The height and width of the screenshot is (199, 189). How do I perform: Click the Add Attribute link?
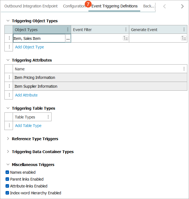pyautogui.click(x=26, y=95)
